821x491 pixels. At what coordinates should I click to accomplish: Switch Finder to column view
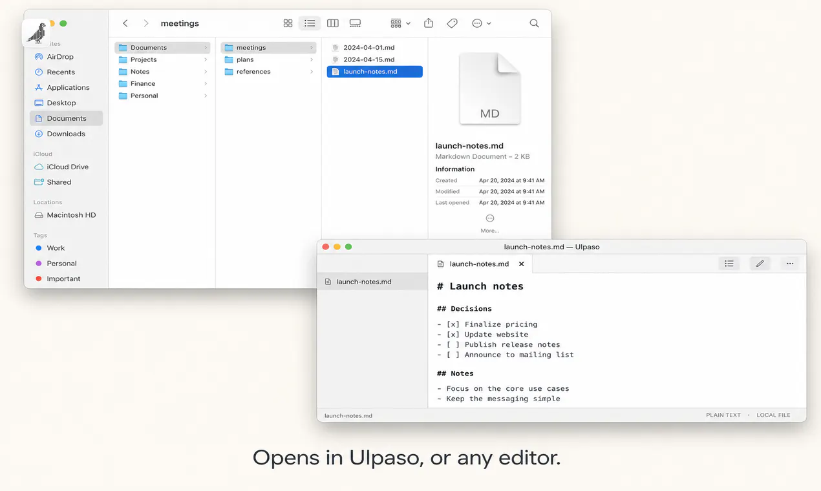pyautogui.click(x=333, y=23)
